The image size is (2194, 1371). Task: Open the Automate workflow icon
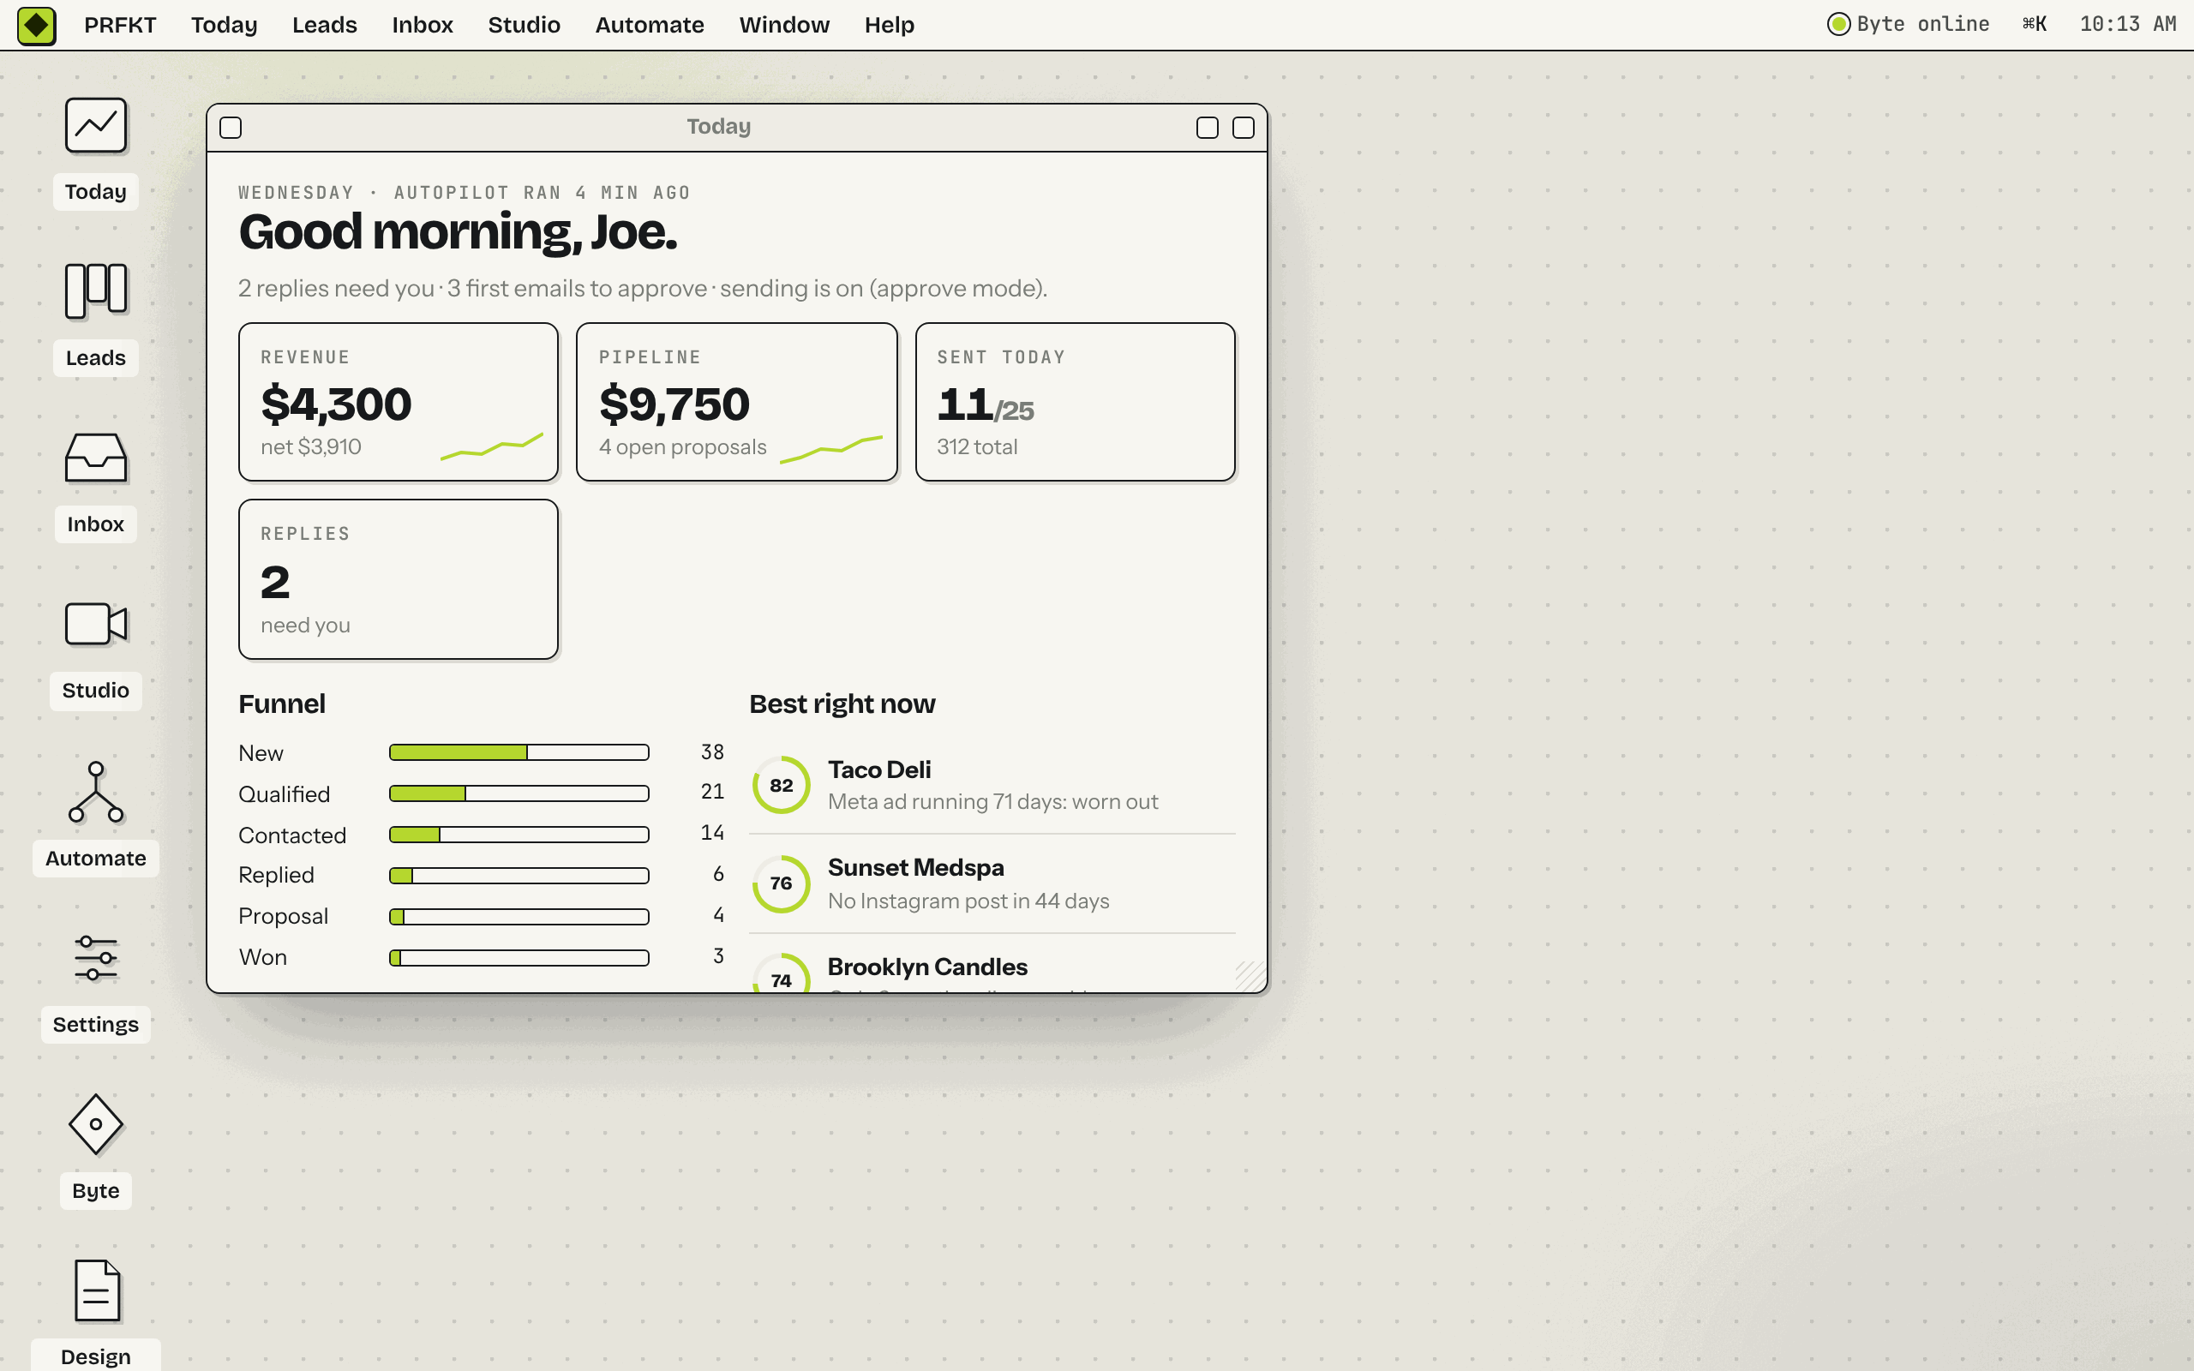pyautogui.click(x=95, y=792)
